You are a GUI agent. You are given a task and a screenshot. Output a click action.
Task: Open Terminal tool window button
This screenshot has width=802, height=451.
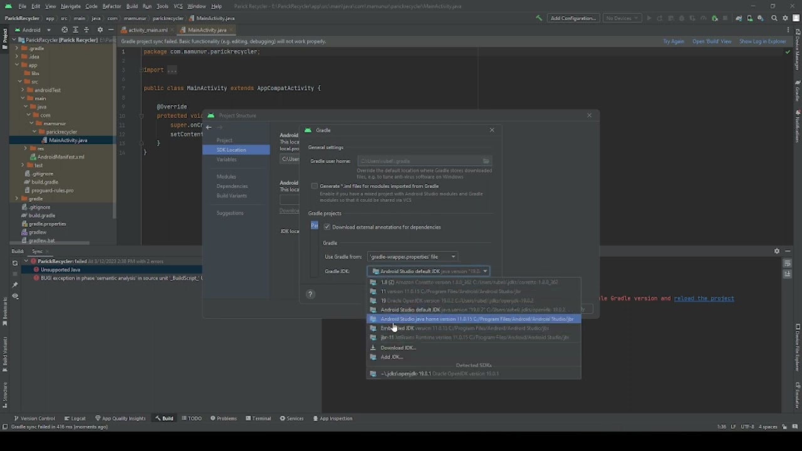click(258, 418)
